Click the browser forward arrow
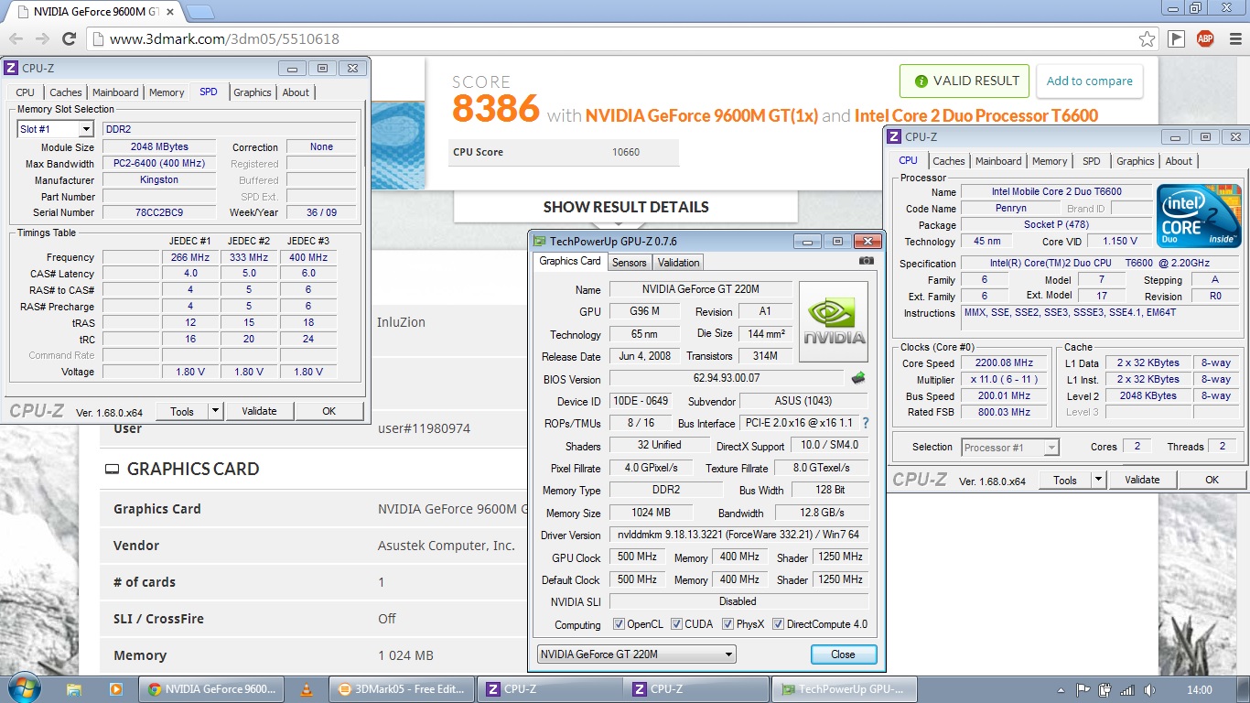 (x=42, y=39)
